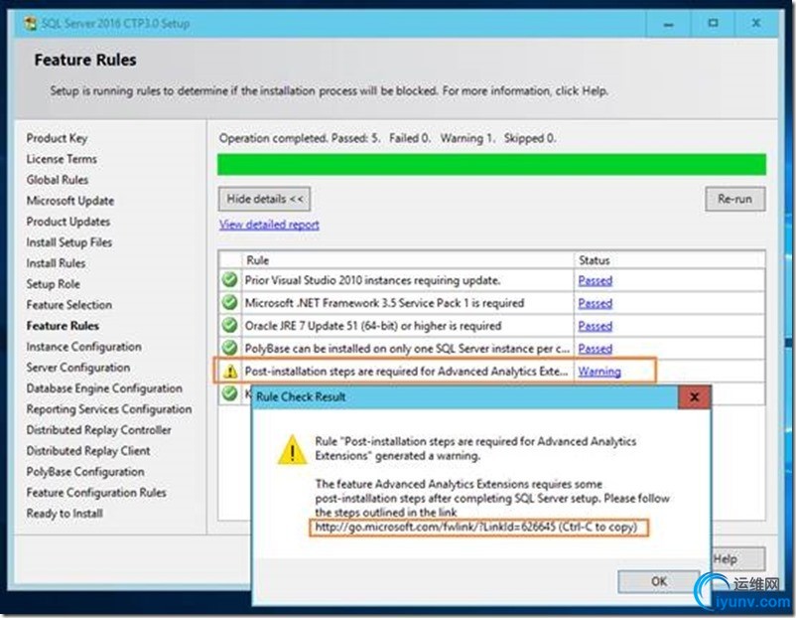
Task: Select Instance Configuration step
Action: pos(83,347)
